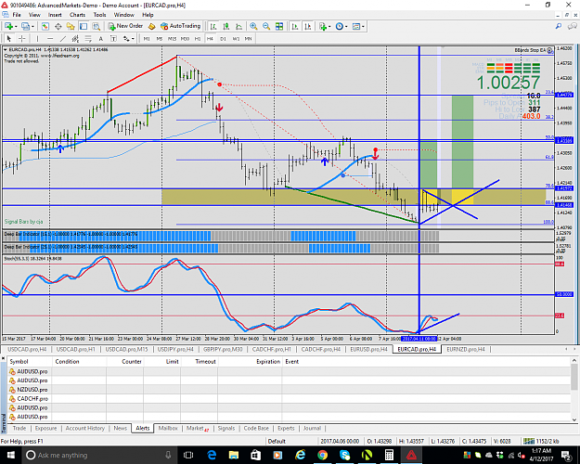Switch chart to candlesticks mode
Screen dimensions: 580x464
[226, 26]
